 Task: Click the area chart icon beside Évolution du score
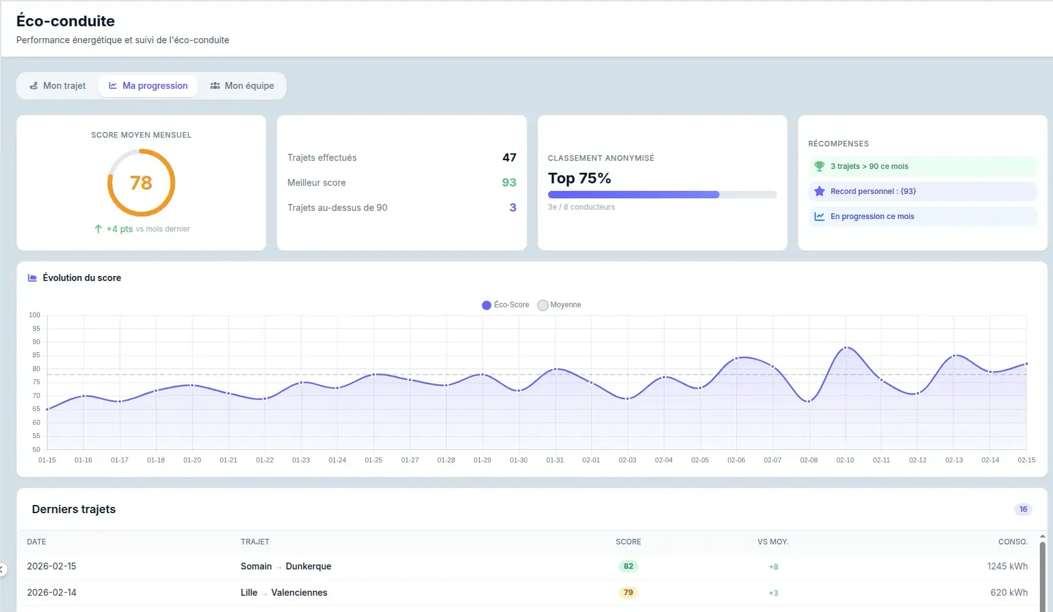(33, 278)
